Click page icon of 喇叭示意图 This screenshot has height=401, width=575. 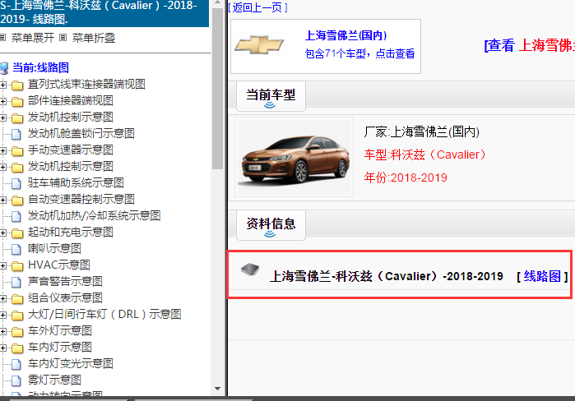(16, 249)
